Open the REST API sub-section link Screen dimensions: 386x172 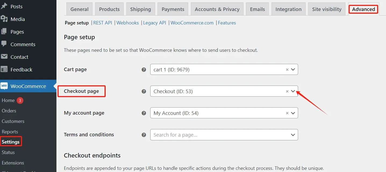tap(102, 23)
